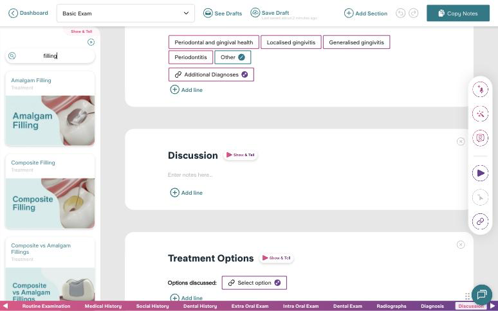Click chat-note icon in right toolbar
This screenshot has width=498, height=311.
pyautogui.click(x=480, y=138)
